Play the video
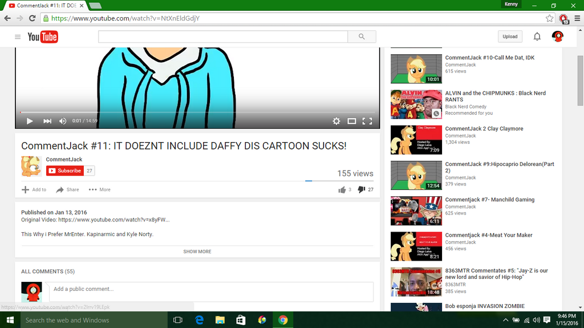Image resolution: width=584 pixels, height=328 pixels. click(30, 121)
